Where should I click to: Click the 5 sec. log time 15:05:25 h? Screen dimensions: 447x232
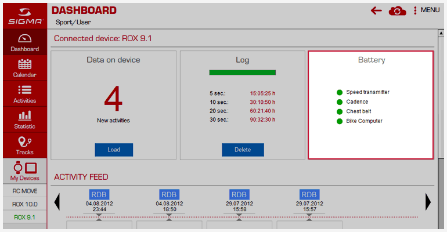(x=262, y=93)
